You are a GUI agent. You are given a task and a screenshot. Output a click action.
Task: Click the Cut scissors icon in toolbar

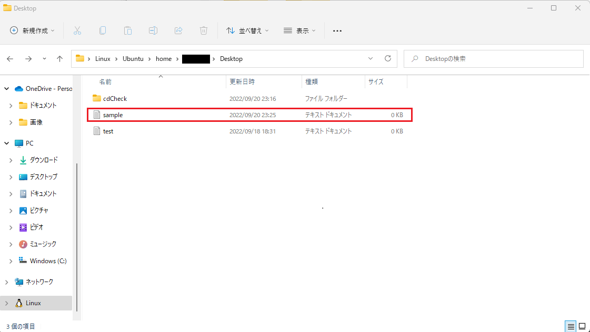(77, 30)
